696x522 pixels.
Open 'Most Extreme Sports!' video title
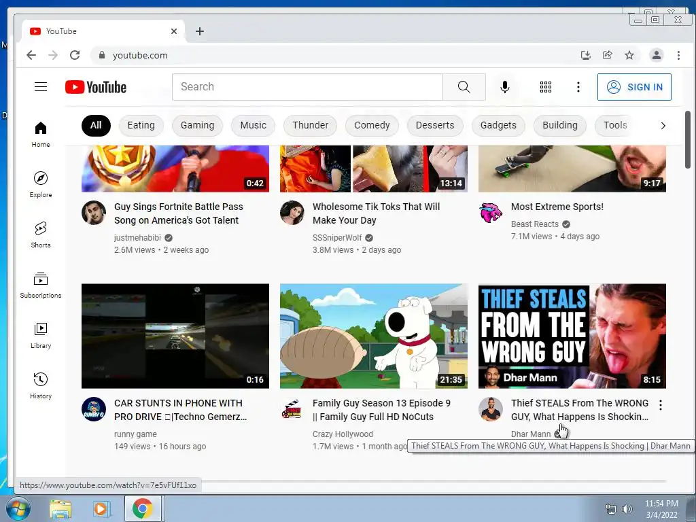(x=557, y=207)
